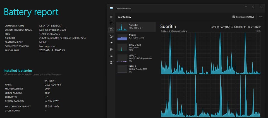Click the top-left CPU core usage graph
268x118 pixels.
tap(173, 53)
